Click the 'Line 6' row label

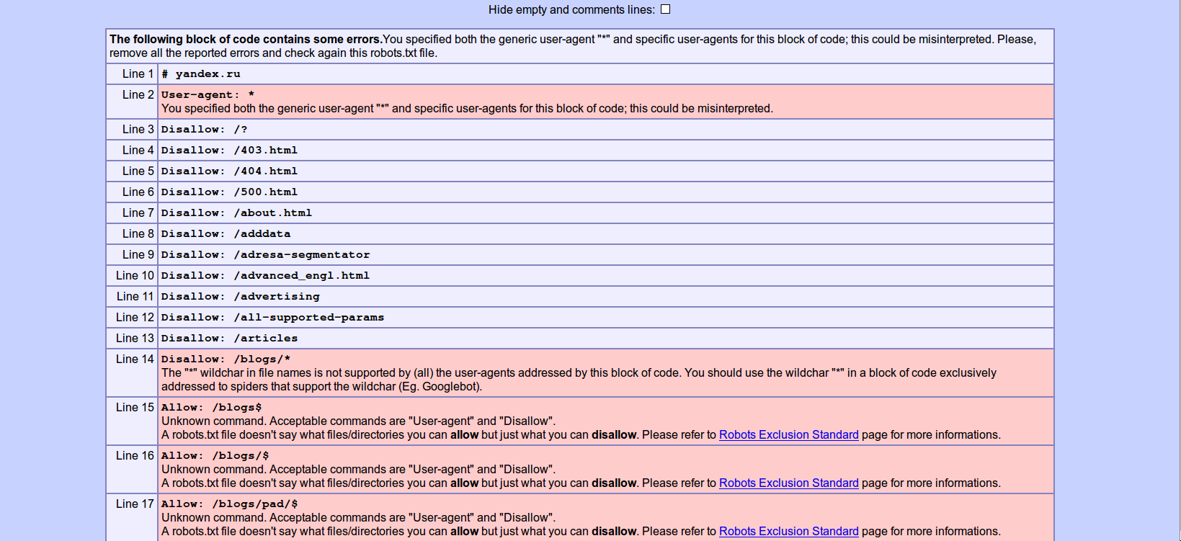tap(138, 192)
